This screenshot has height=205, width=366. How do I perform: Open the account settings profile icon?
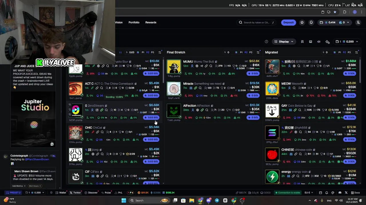358,22
